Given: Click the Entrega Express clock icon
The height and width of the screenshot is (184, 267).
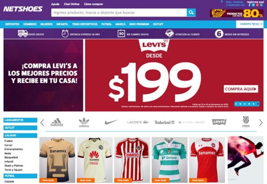Looking at the screenshot, I should pyautogui.click(x=65, y=34).
